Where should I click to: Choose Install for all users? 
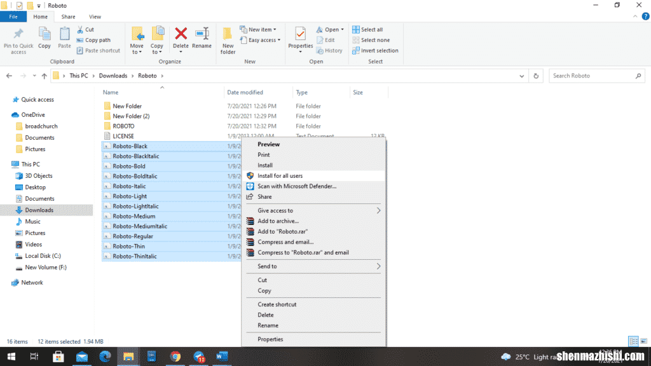coord(313,175)
